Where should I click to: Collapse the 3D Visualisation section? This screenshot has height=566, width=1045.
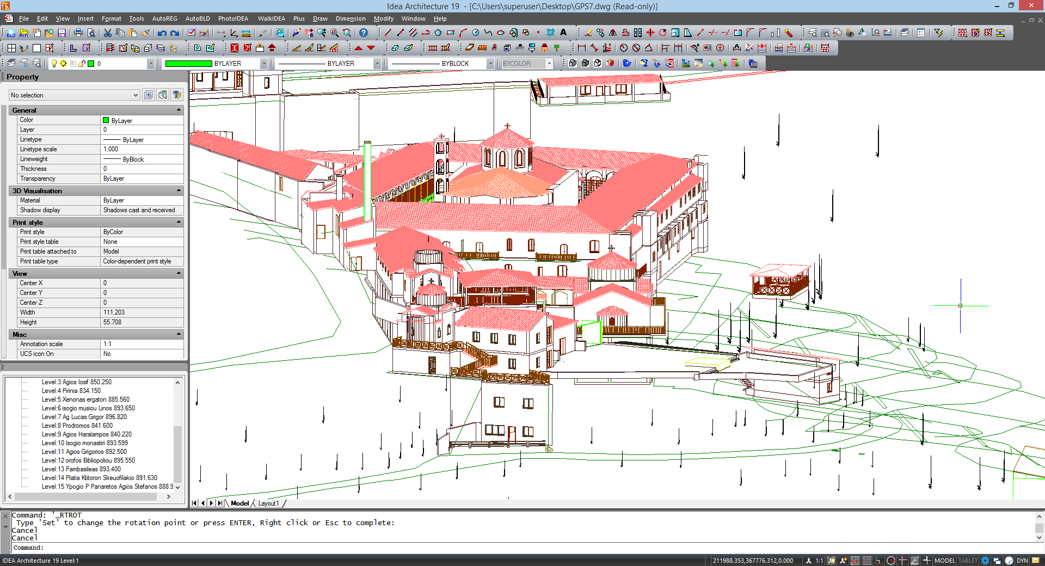pos(179,190)
